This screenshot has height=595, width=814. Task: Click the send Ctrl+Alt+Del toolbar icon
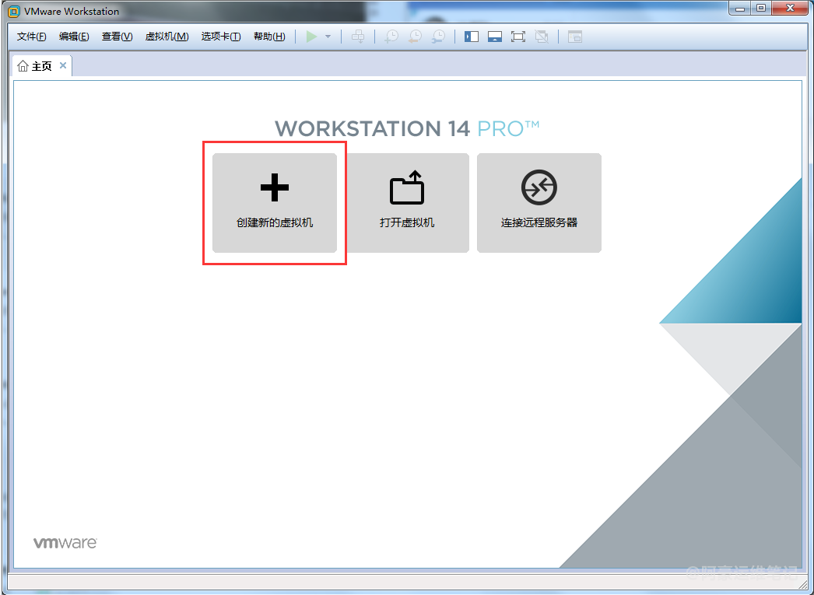pyautogui.click(x=358, y=37)
